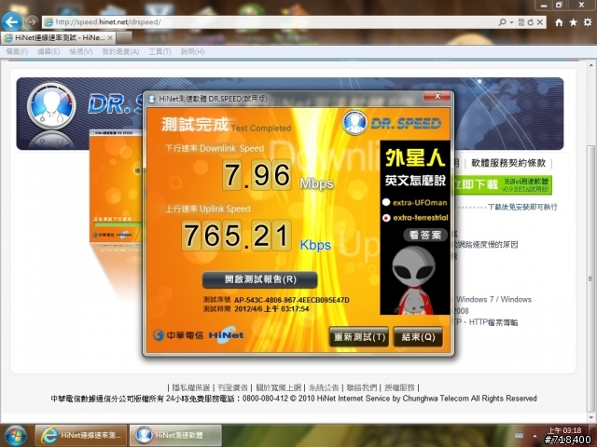Screen dimensions: 597x447
Task: Open the browser Home icon
Action: 559,22
